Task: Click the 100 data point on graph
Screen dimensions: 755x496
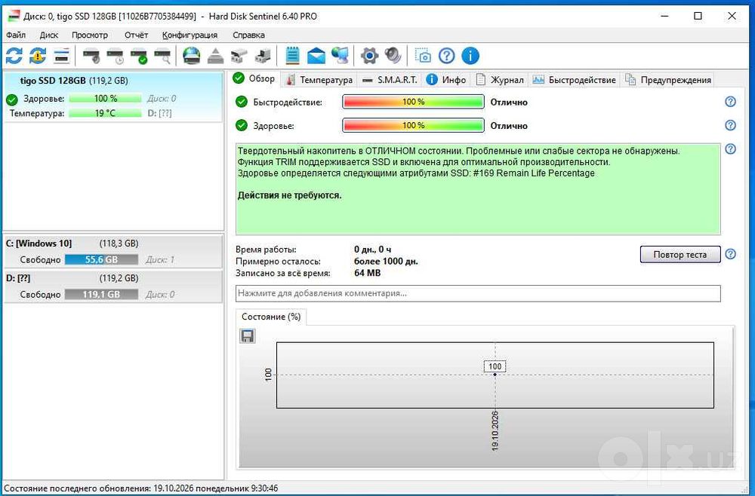Action: [x=495, y=375]
